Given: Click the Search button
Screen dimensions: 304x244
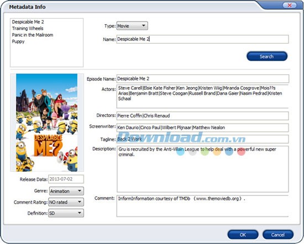Looking at the screenshot, I should pos(267,56).
